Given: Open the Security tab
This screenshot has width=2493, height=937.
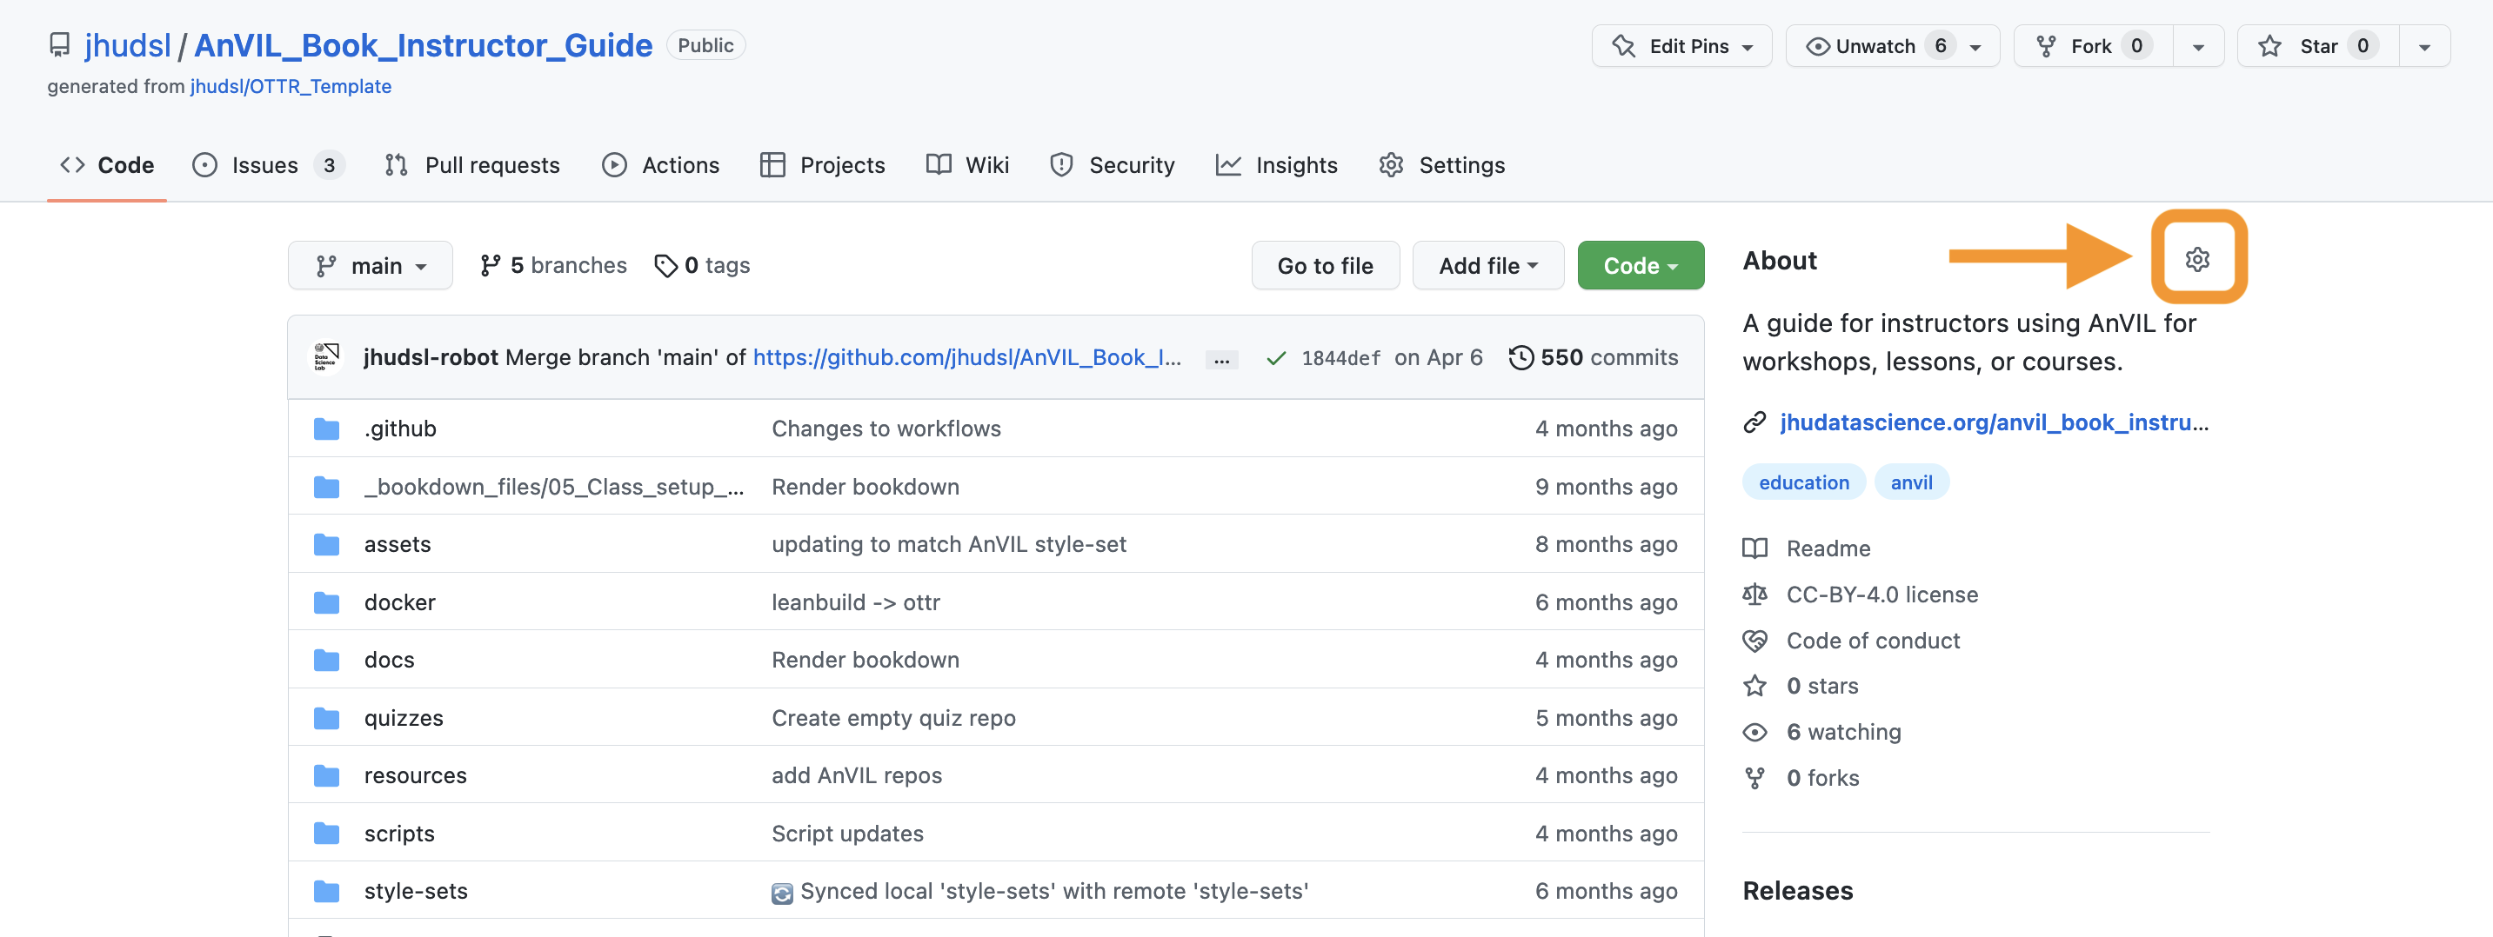Looking at the screenshot, I should [1113, 165].
